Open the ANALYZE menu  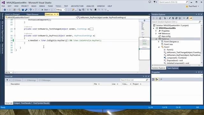(90, 6)
